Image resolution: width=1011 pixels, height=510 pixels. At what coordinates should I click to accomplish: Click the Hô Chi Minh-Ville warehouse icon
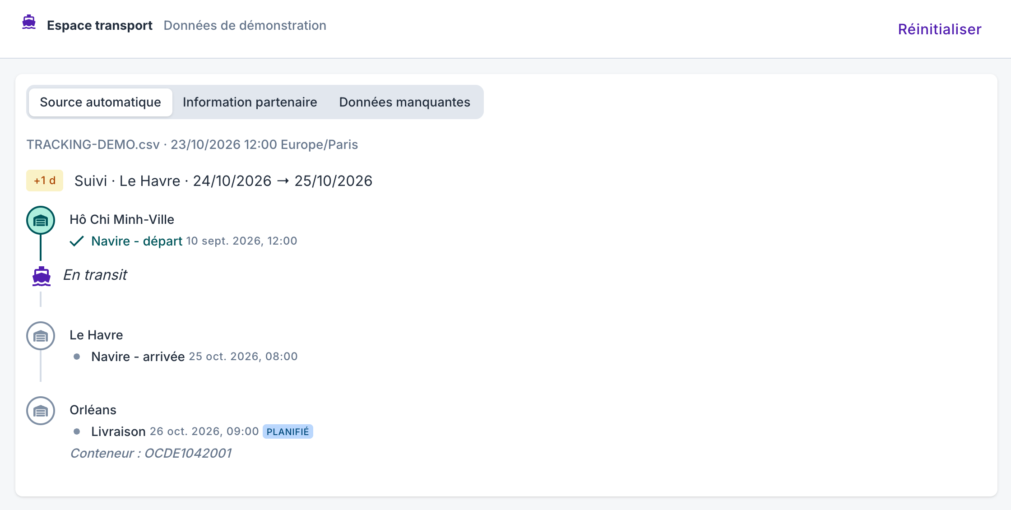point(41,220)
